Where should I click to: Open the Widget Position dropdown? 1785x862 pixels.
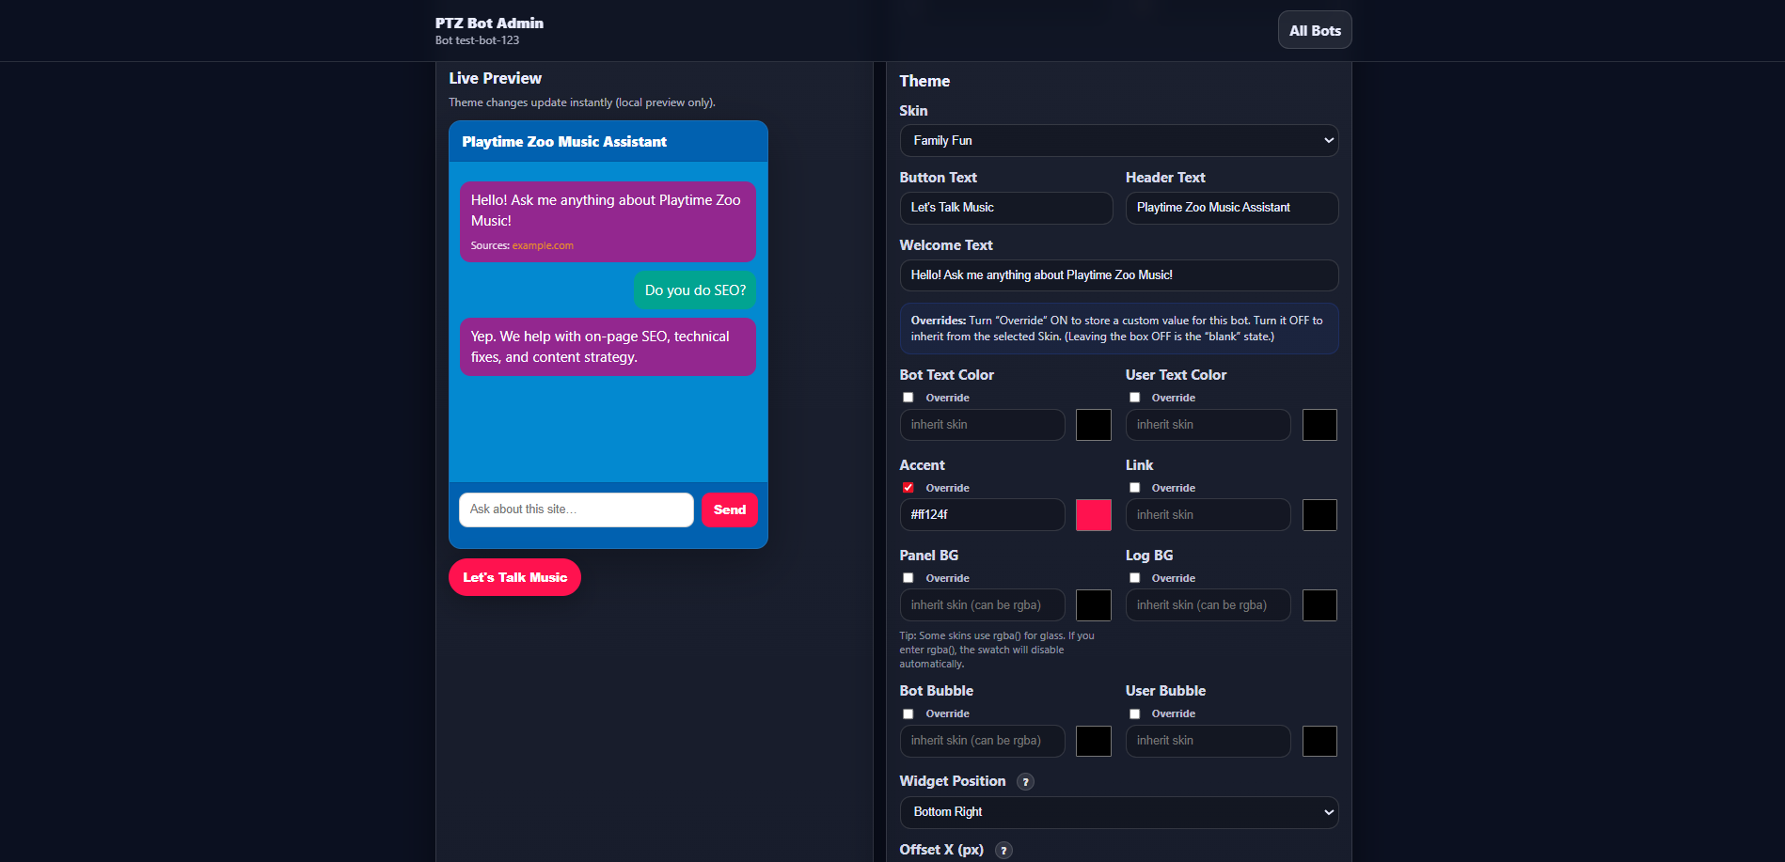[1118, 812]
